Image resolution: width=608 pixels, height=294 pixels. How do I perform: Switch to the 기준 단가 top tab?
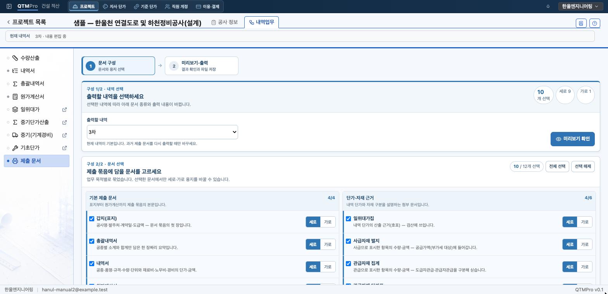pos(145,7)
